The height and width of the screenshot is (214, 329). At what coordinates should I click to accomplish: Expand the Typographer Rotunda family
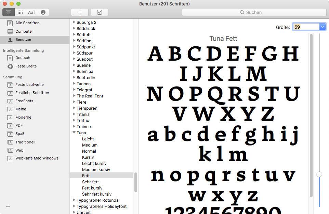(x=74, y=200)
